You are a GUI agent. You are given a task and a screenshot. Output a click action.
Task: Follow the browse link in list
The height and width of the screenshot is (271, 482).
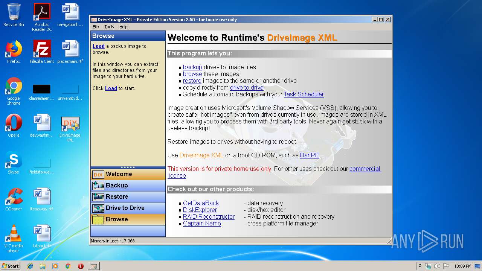tap(192, 74)
